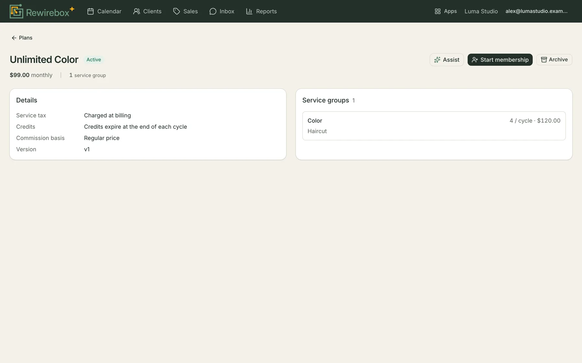Click the Service groups heading
Screen dimensions: 582x363
326,100
